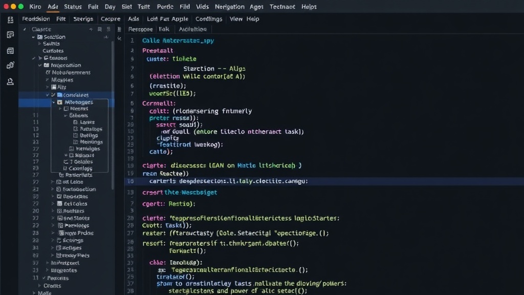
Task: Collapse the Alfebages node
Action: [53, 102]
